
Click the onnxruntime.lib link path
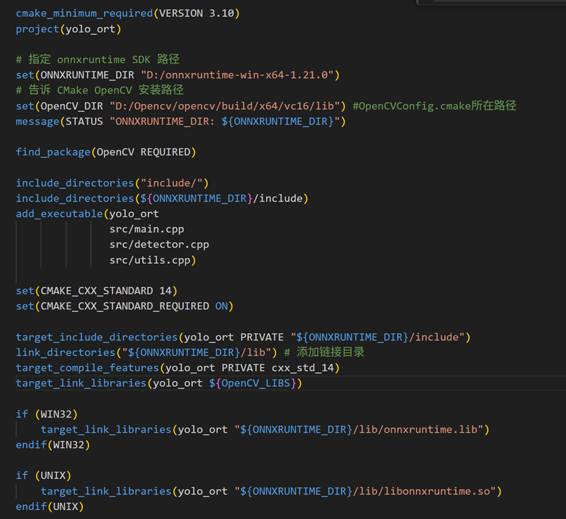(359, 429)
